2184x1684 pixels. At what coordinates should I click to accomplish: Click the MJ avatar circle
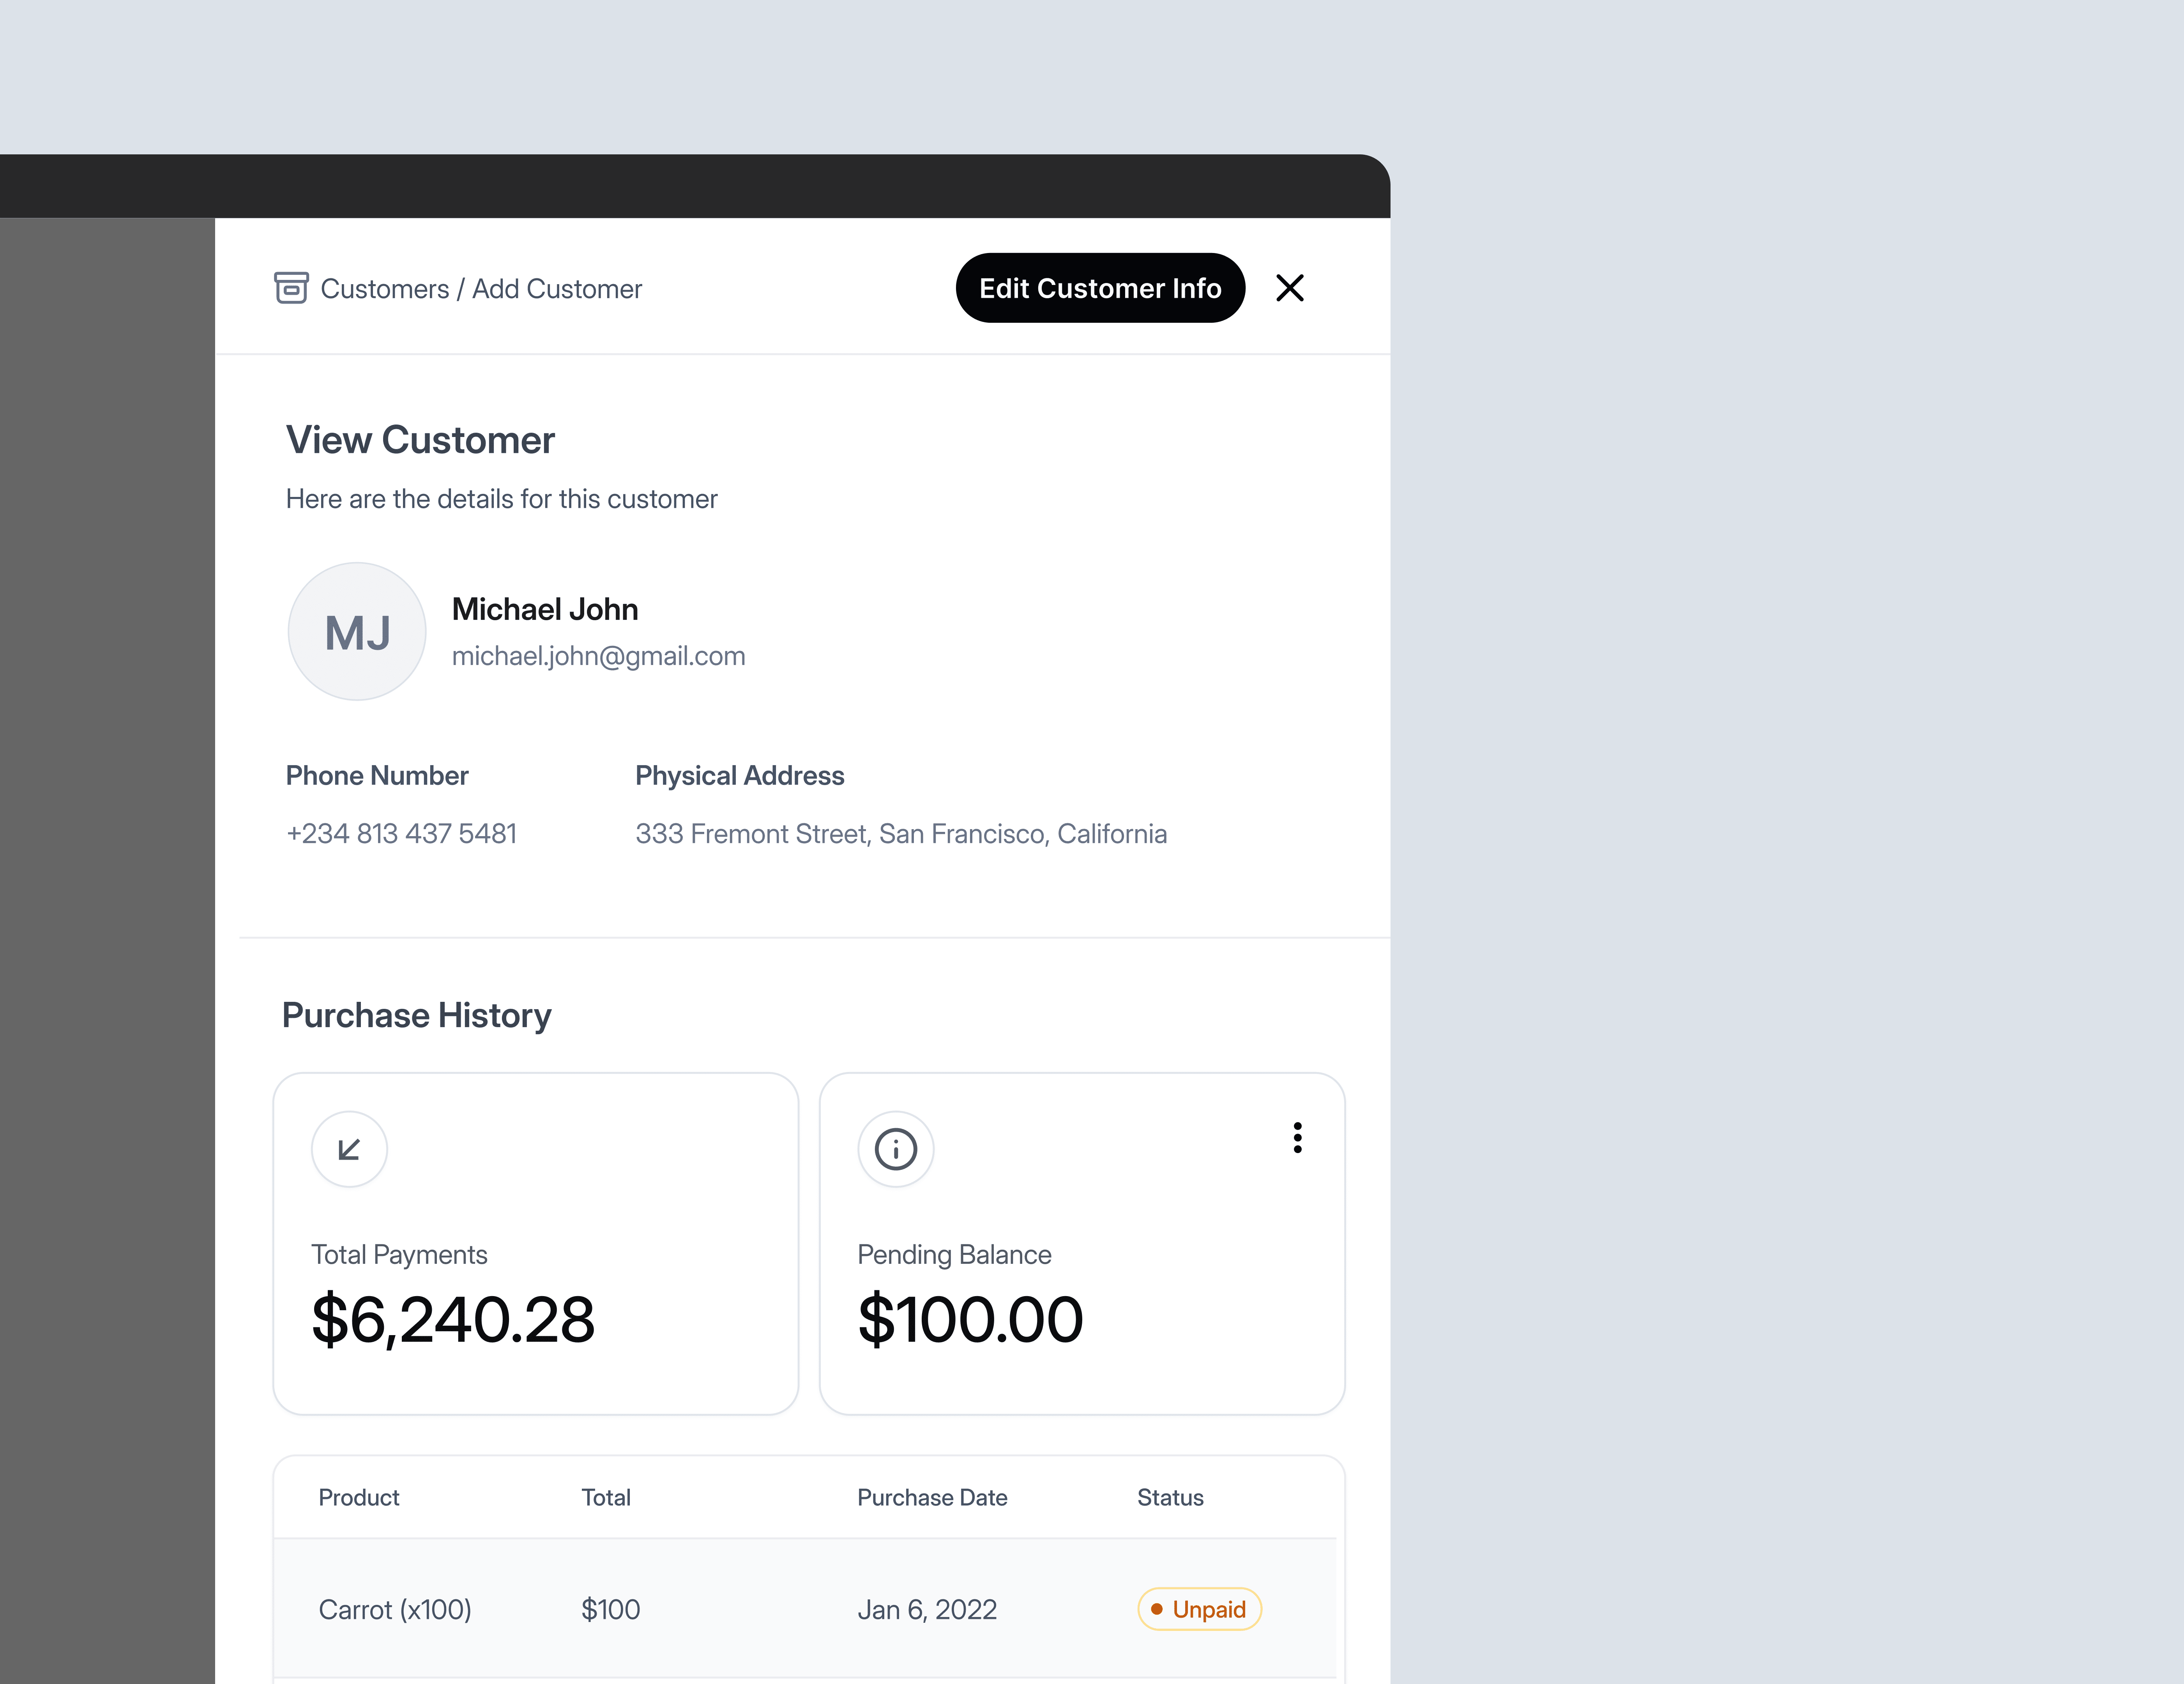coord(357,632)
